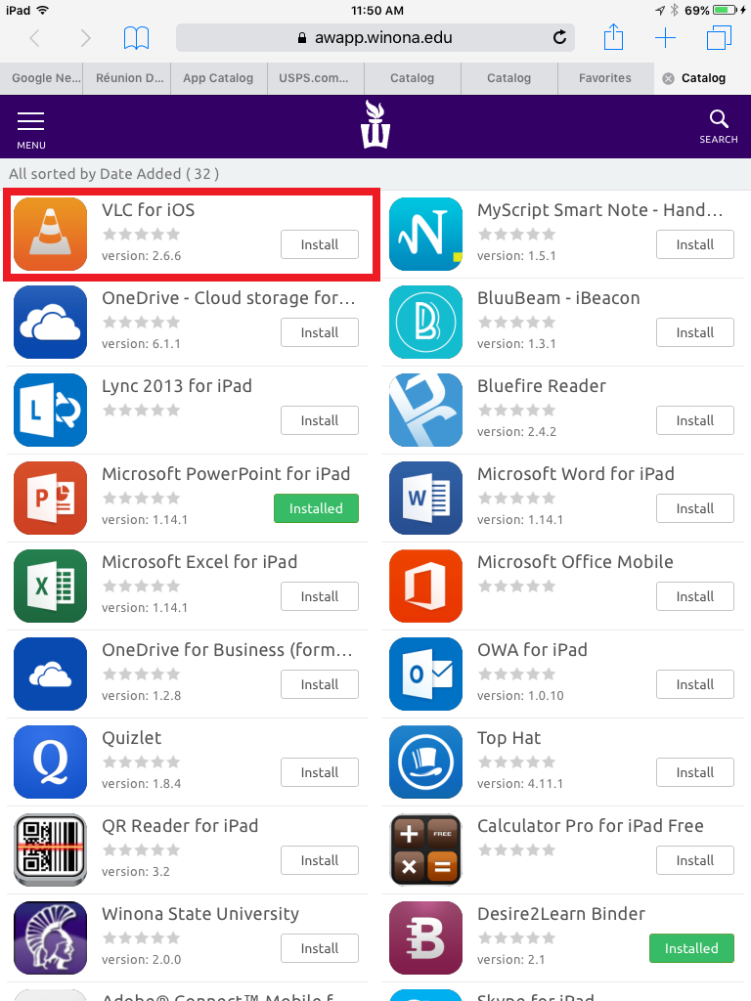
Task: Open the VLC for iOS app icon
Action: 50,235
